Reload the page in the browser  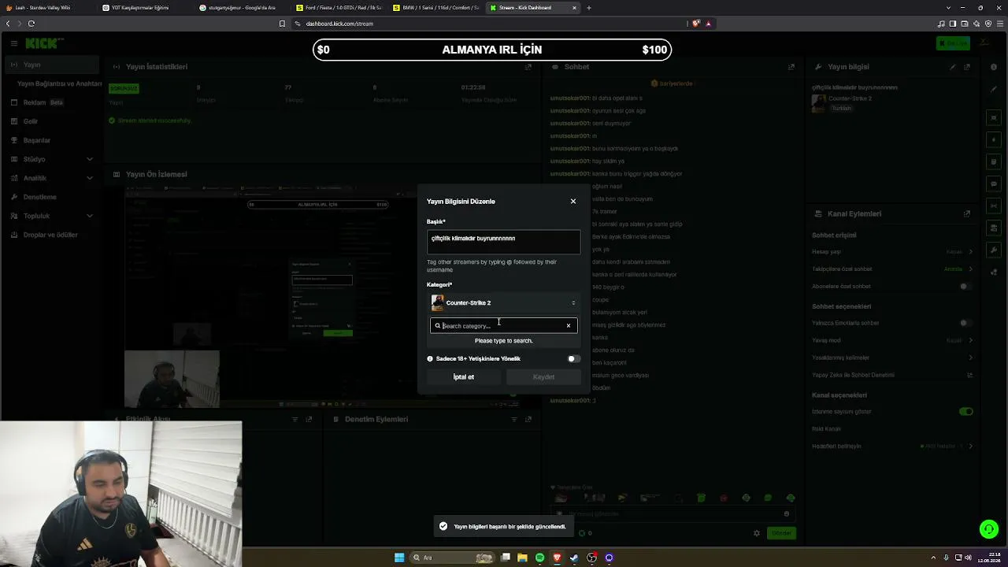pyautogui.click(x=31, y=24)
